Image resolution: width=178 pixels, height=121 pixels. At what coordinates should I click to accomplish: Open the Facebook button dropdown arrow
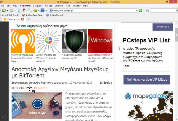tap(46, 11)
